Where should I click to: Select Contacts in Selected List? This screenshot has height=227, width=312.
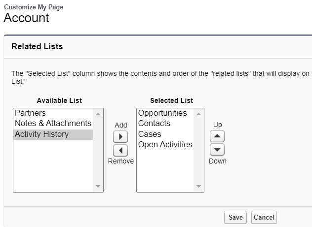tap(165, 124)
